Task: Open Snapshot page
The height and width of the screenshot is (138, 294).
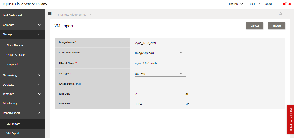Action: point(12,64)
